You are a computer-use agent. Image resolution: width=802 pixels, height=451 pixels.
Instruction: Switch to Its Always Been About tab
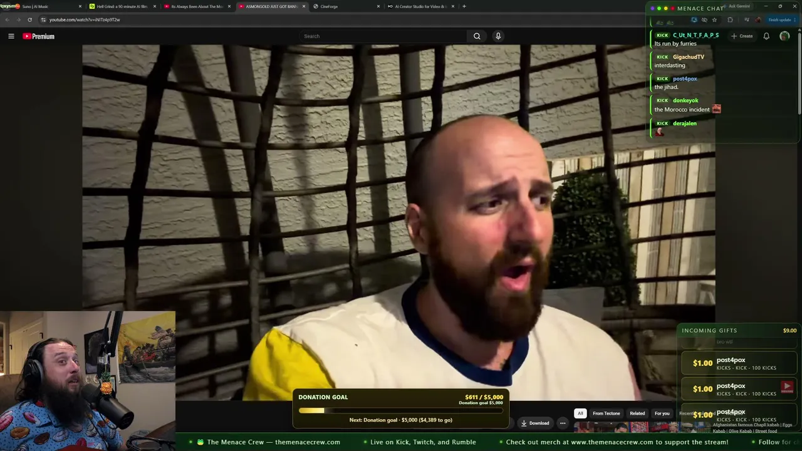197,6
